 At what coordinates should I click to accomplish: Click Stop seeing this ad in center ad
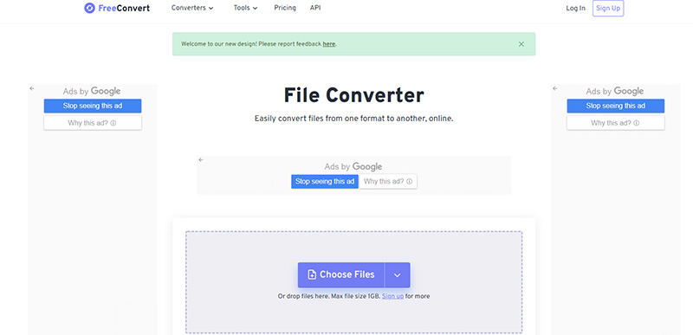pyautogui.click(x=324, y=182)
